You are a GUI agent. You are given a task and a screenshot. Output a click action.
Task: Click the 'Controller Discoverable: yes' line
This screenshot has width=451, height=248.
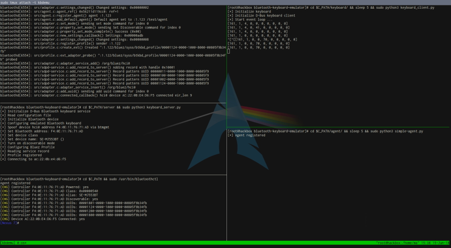pyautogui.click(x=49, y=199)
